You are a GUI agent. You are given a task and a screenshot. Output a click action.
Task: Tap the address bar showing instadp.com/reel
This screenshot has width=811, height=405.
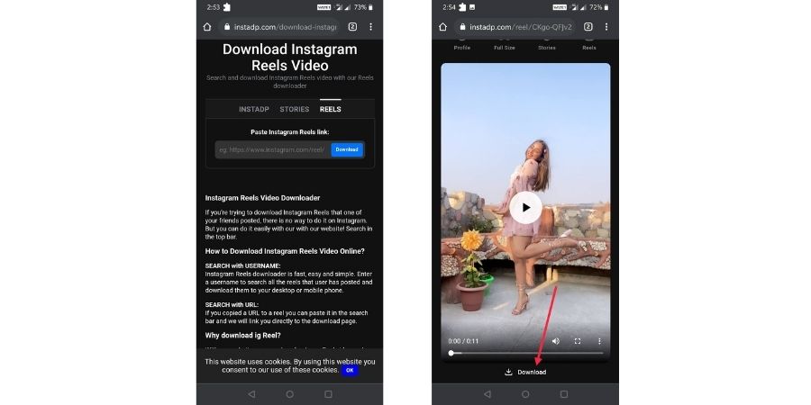coord(515,27)
